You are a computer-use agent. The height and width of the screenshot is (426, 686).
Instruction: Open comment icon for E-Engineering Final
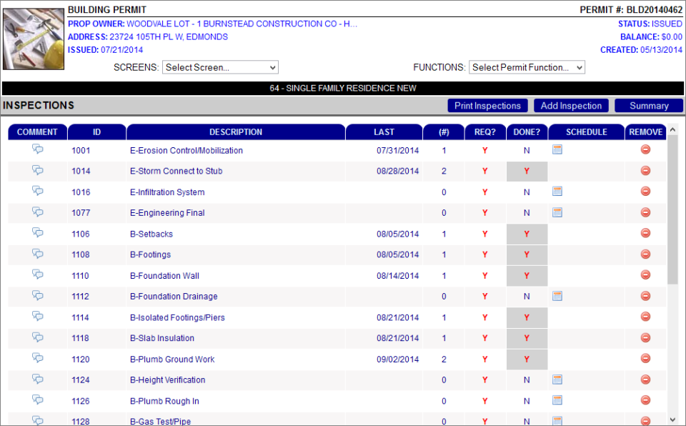point(38,212)
